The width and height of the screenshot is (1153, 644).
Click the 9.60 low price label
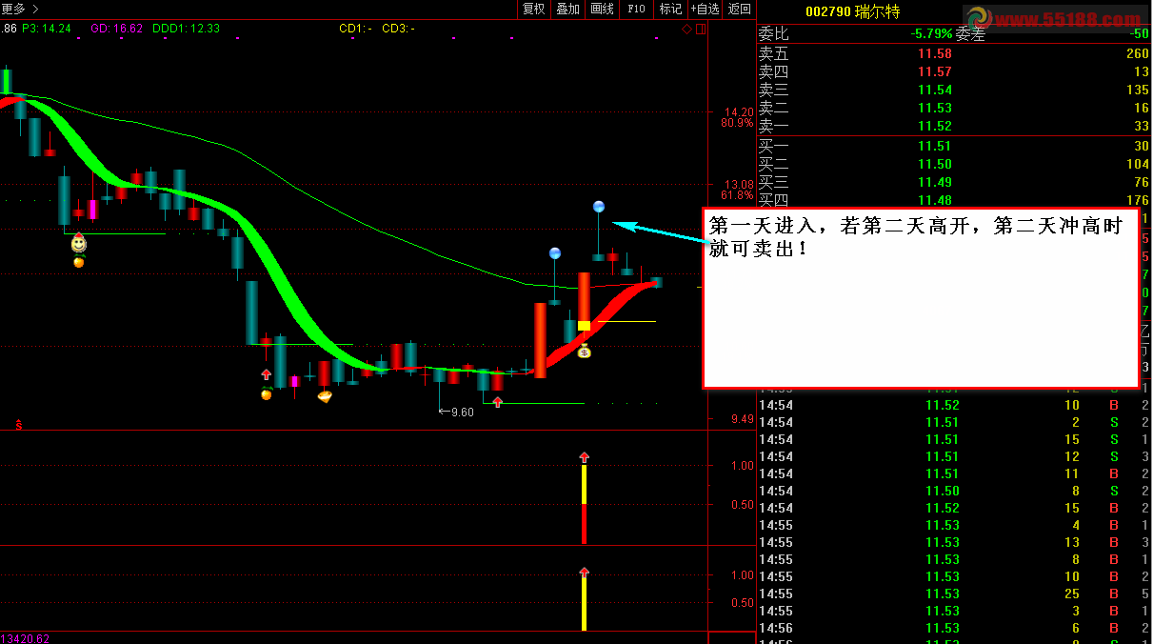click(x=462, y=412)
